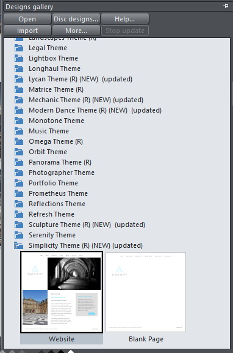Click the Music Theme folder icon
Screen dimensions: 233x353
coord(19,131)
